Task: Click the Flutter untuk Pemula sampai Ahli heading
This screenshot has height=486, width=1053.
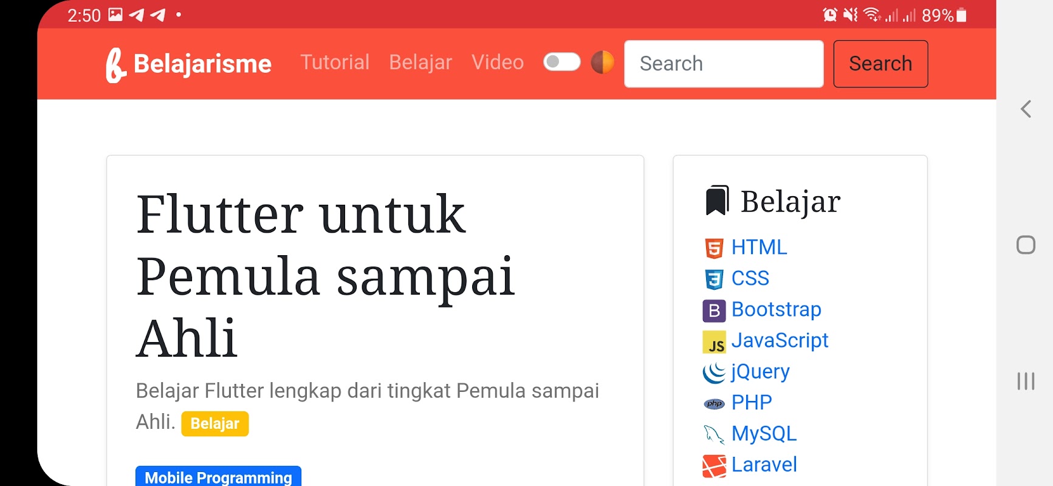Action: click(x=326, y=276)
